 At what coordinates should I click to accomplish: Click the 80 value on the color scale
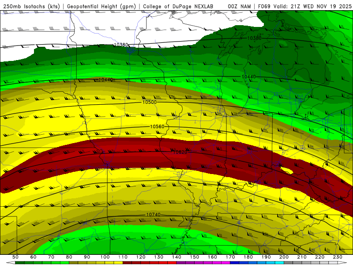coord(69,257)
